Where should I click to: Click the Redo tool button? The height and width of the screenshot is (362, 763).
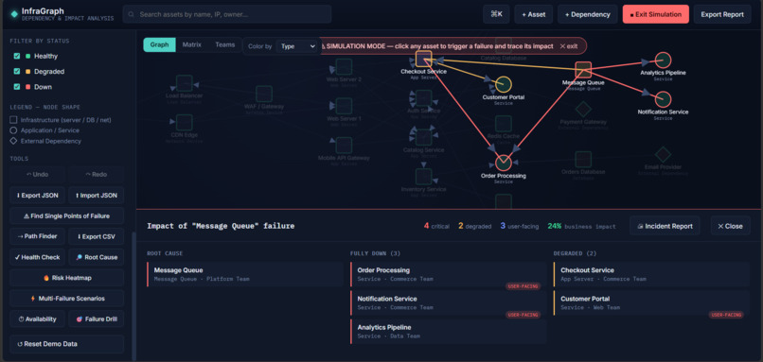(96, 175)
